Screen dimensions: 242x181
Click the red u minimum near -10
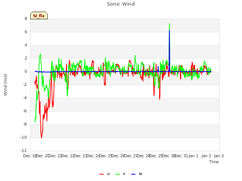click(42, 138)
